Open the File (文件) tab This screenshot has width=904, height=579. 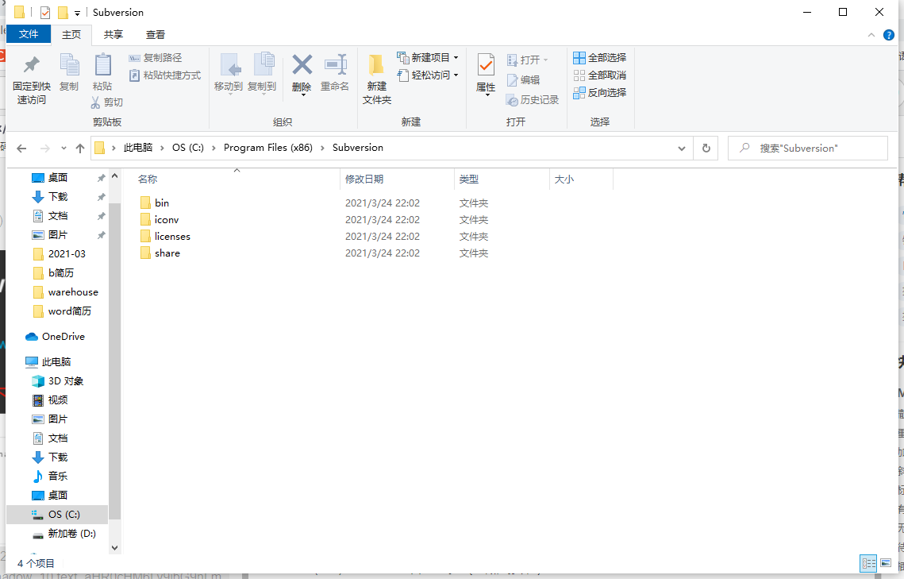pyautogui.click(x=29, y=34)
